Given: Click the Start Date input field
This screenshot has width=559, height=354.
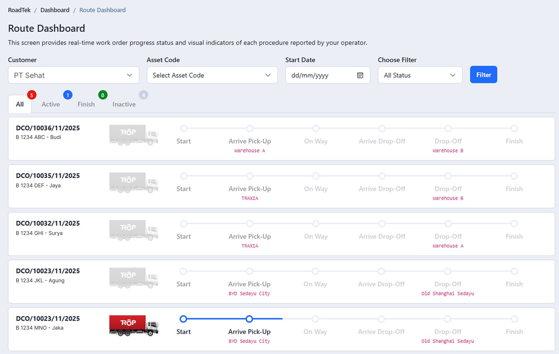Looking at the screenshot, I should 321,75.
